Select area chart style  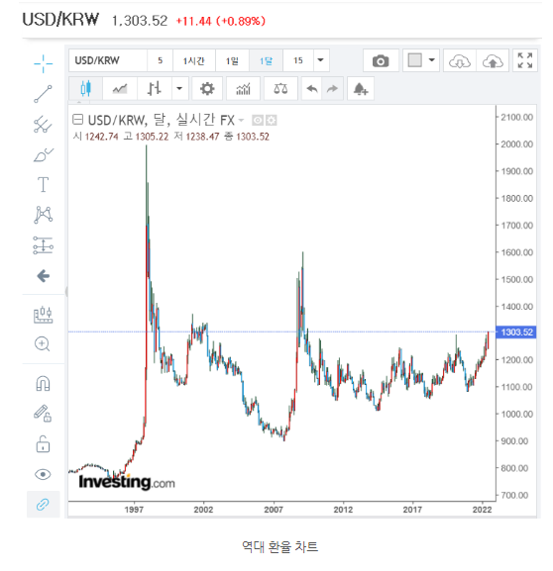pyautogui.click(x=120, y=88)
